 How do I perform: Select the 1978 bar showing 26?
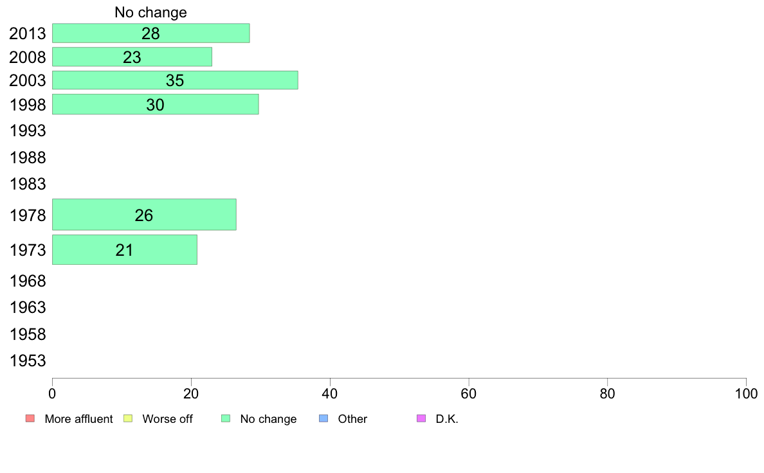point(144,215)
